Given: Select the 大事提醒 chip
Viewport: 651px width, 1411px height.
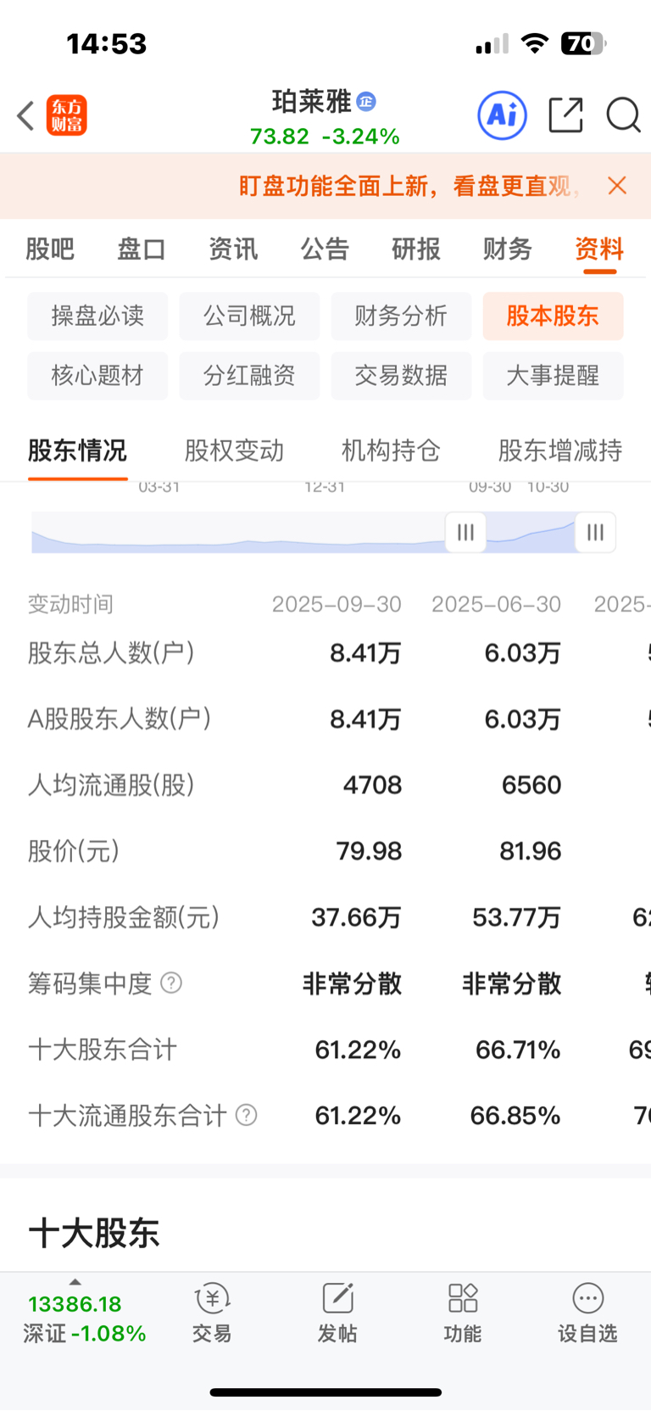Looking at the screenshot, I should 553,375.
